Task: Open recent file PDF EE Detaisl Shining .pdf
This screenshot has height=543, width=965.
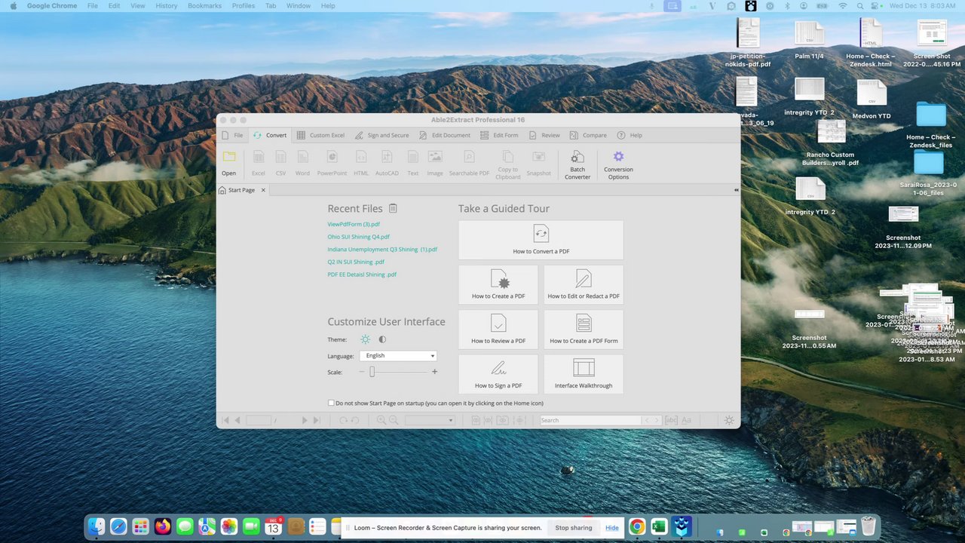Action: point(362,275)
